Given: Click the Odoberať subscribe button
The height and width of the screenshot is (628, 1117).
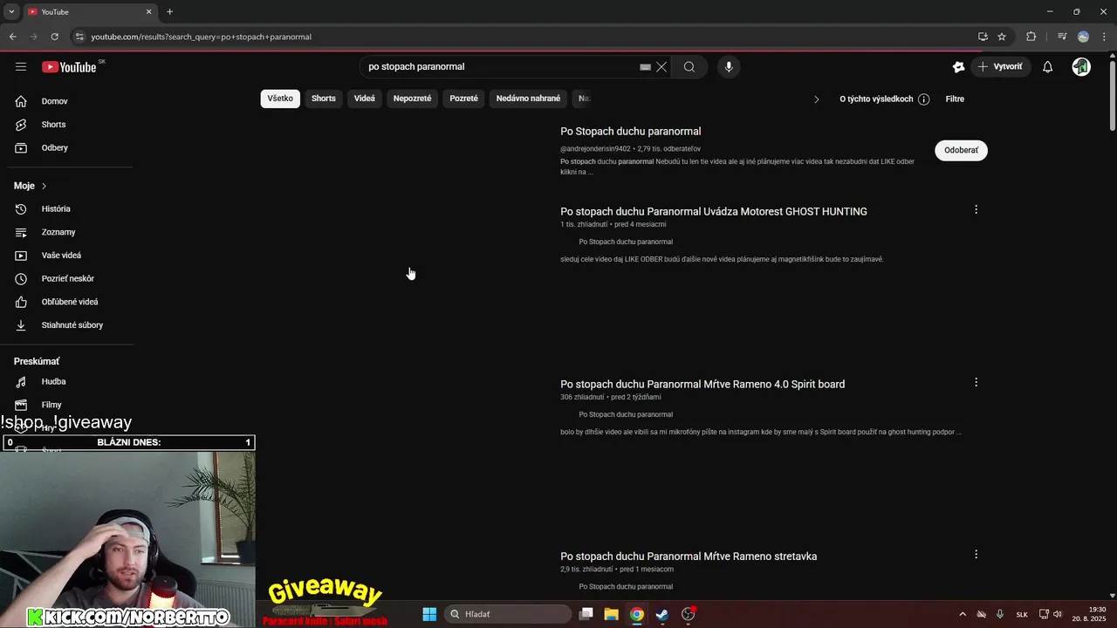Looking at the screenshot, I should [961, 150].
